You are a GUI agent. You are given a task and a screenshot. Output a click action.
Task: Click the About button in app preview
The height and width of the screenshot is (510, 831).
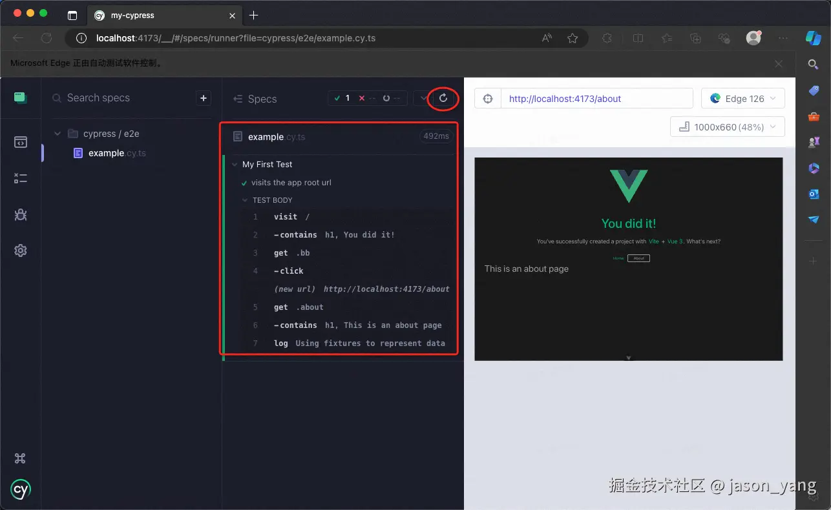pos(638,258)
